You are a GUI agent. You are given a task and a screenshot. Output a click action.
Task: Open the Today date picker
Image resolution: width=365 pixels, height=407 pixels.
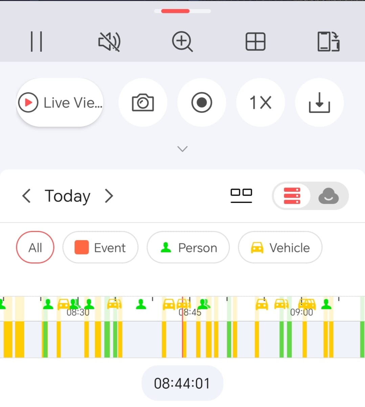click(68, 196)
